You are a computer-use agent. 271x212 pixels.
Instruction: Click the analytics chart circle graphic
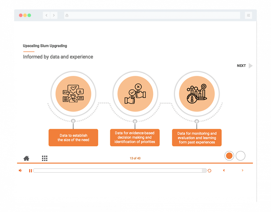(197, 94)
